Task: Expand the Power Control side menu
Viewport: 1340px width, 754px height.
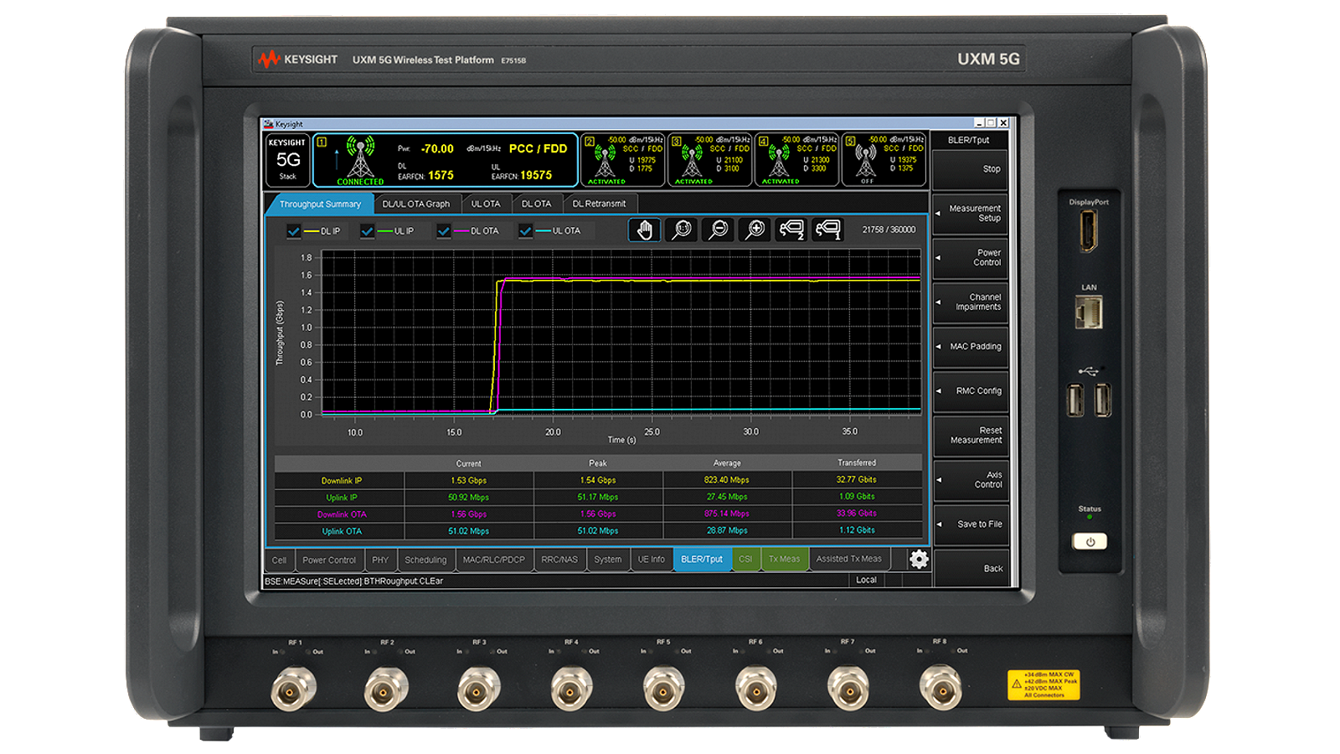Action: pyautogui.click(x=970, y=257)
